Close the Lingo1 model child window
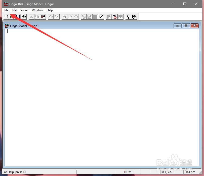Image resolution: width=204 pixels, height=176 pixels. 195,26
